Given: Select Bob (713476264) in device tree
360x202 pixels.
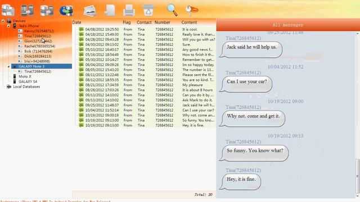Looking at the screenshot, I should (x=38, y=51).
